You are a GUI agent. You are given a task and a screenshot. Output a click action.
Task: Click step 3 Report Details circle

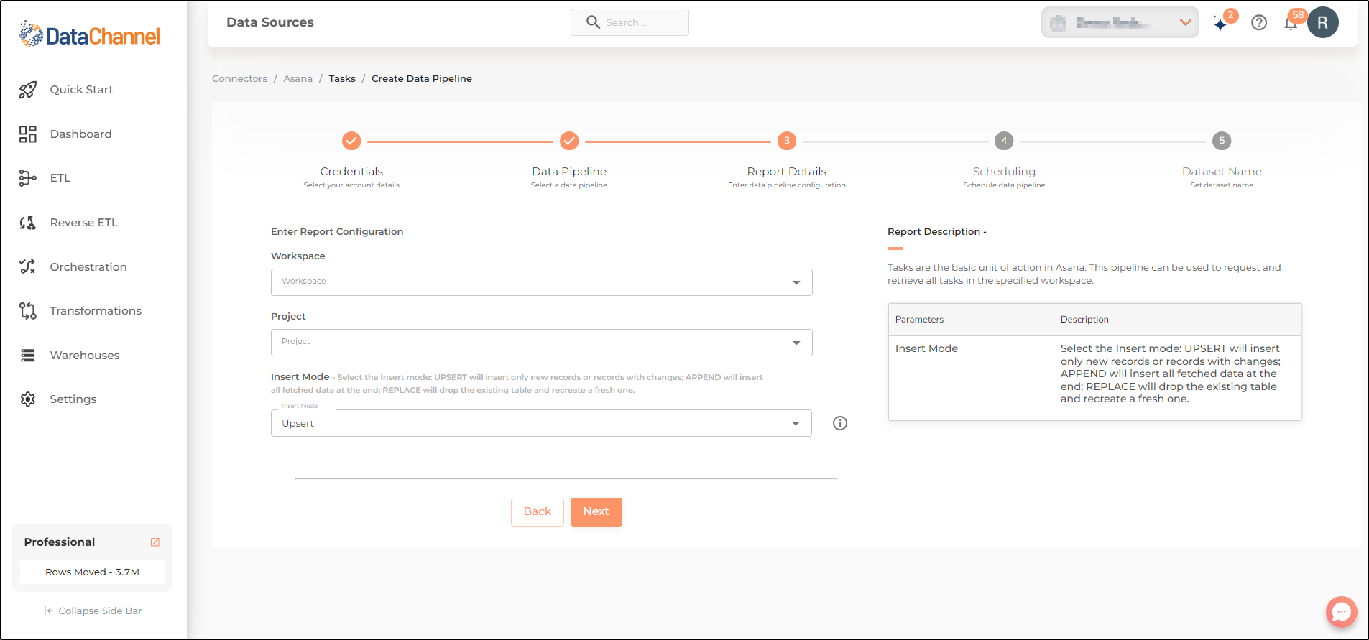pos(787,141)
